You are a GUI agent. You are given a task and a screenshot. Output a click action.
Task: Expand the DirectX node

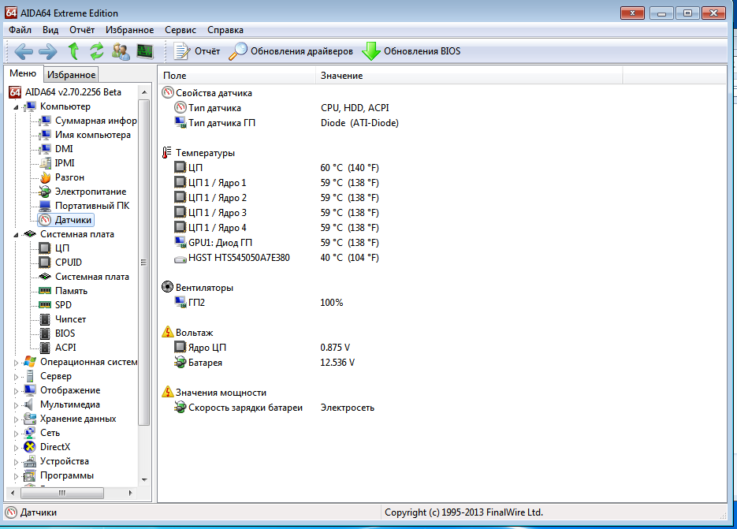16,447
